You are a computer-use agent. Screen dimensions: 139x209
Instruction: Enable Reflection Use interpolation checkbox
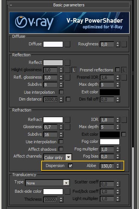(x=61, y=92)
